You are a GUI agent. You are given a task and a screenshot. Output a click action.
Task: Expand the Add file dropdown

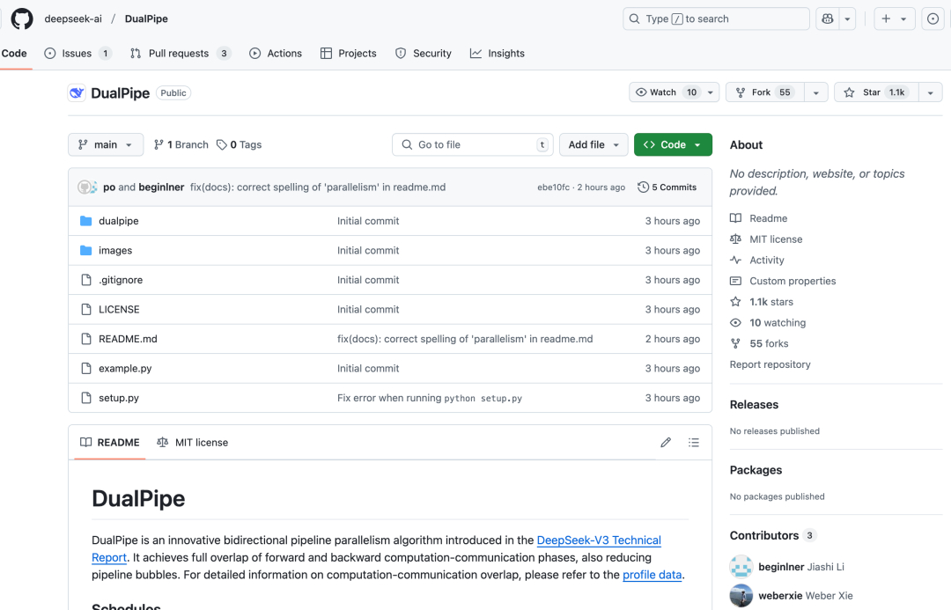click(593, 145)
